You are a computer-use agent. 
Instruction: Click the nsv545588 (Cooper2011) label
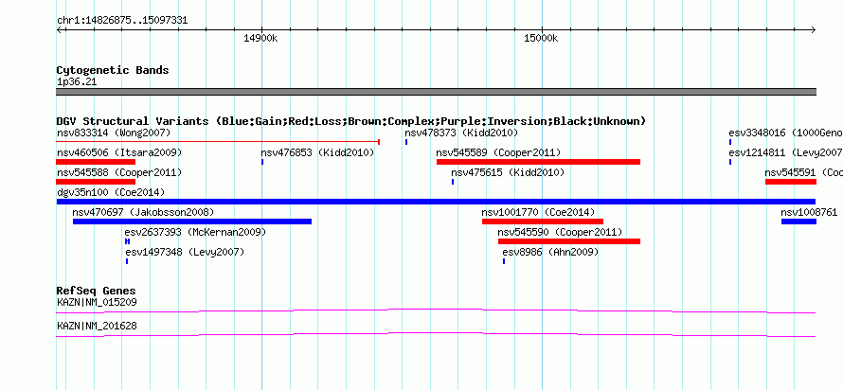click(119, 173)
